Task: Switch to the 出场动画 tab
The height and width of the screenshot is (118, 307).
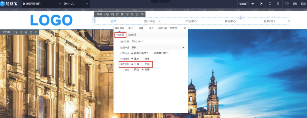Action: point(162,28)
